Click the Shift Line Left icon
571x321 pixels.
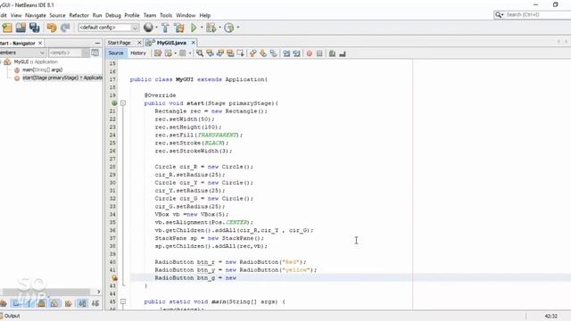point(286,53)
